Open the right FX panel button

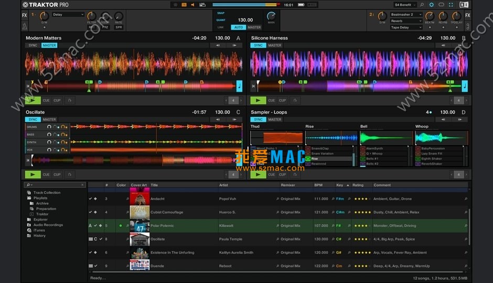click(x=467, y=15)
